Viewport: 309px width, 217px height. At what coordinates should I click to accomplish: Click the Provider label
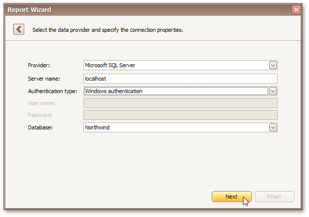coord(39,65)
